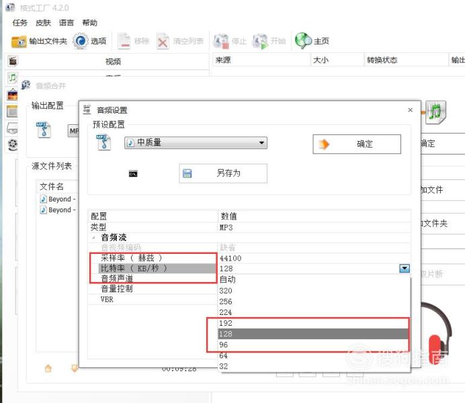Click the MP3 preset file icon in 音频设置
This screenshot has width=465, height=403.
pyautogui.click(x=103, y=142)
